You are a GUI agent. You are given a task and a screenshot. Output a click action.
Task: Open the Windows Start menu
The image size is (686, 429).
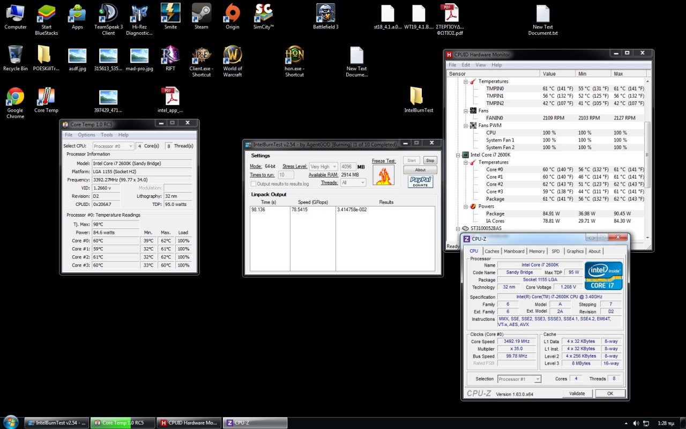coord(11,422)
